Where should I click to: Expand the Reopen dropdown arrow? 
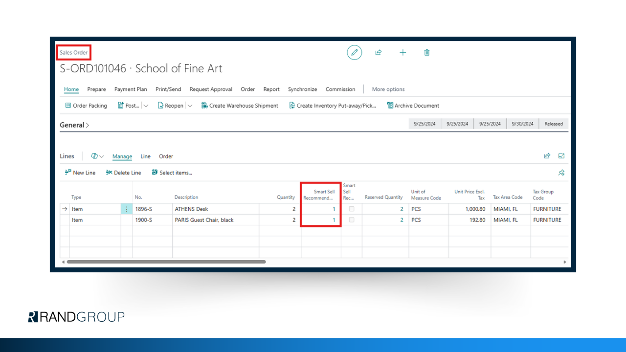(x=190, y=106)
